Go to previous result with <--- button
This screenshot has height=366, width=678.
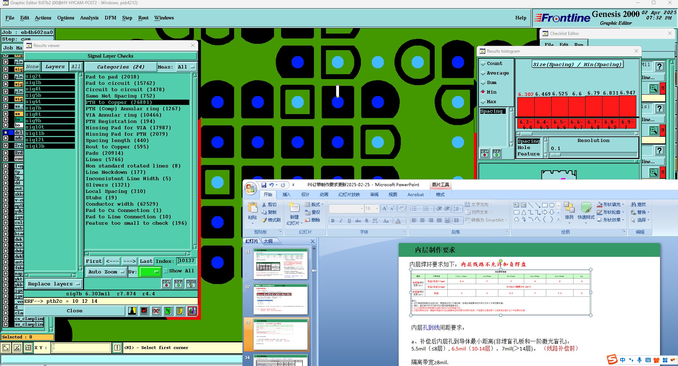point(113,261)
